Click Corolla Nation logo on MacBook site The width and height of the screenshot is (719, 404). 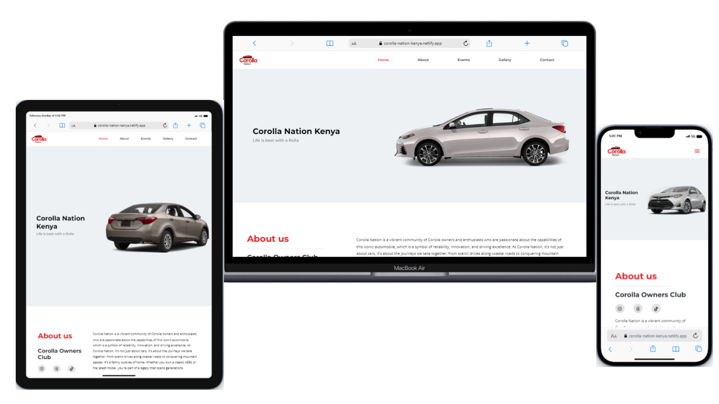[x=248, y=60]
